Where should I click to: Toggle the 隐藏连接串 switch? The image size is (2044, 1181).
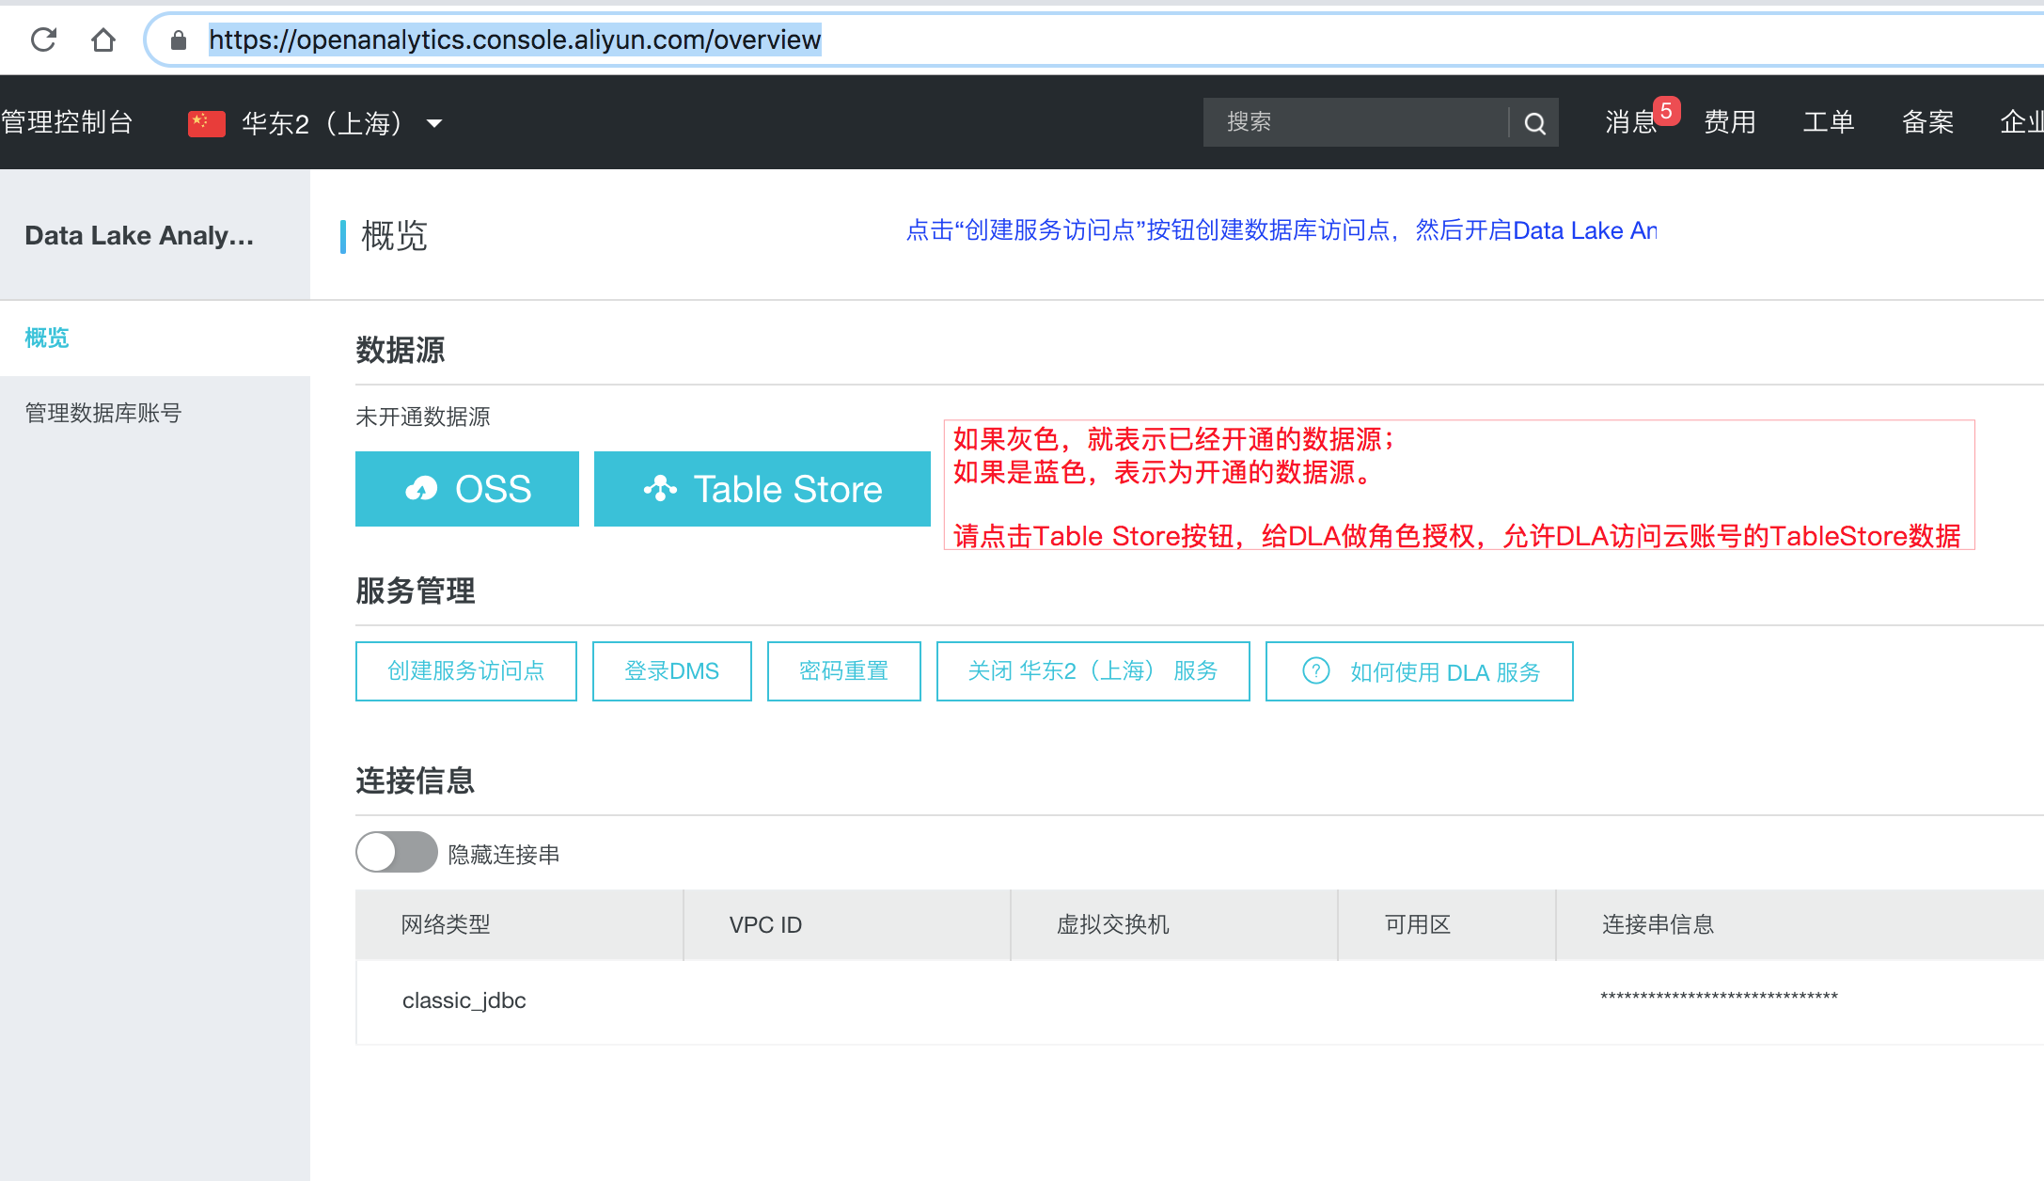click(397, 852)
